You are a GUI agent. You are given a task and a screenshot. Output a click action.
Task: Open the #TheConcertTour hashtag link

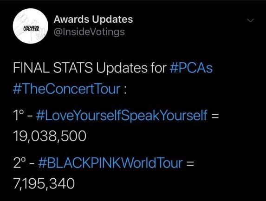point(66,89)
